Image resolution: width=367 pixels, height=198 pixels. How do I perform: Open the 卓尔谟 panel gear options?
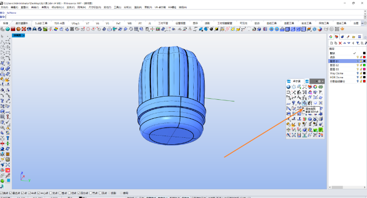319,81
